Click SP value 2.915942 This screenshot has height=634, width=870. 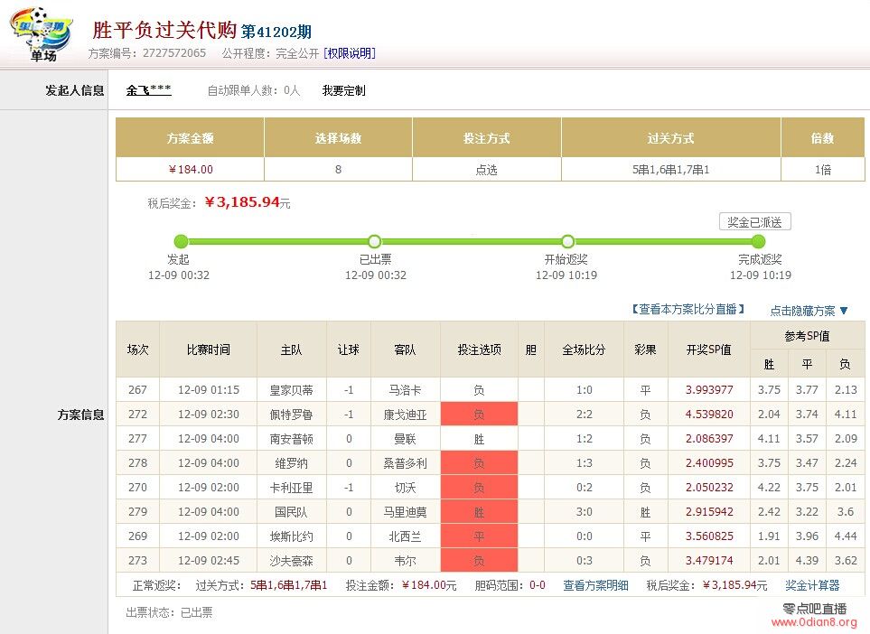coord(709,512)
